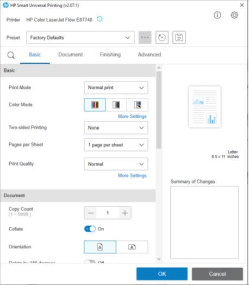Open the information icon
249x285 pixels.
(x=217, y=15)
